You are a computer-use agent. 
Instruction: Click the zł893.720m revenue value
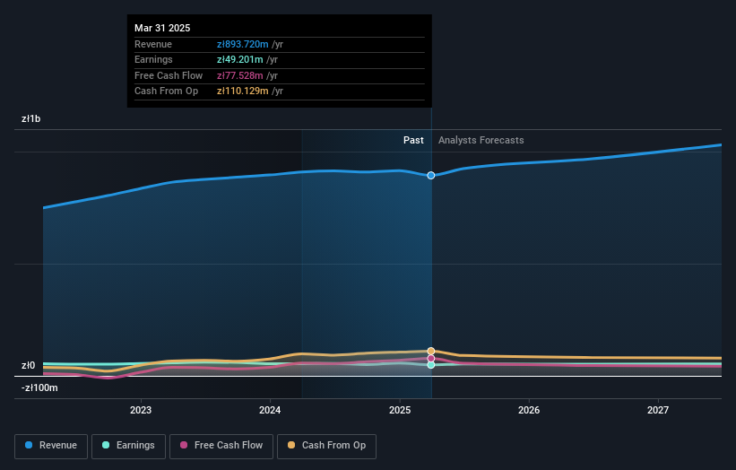(243, 44)
